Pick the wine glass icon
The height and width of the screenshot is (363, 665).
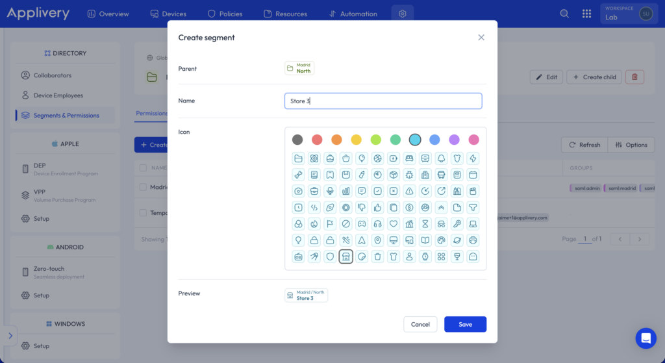point(457,257)
